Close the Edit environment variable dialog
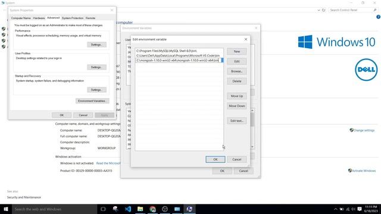The height and width of the screenshot is (214, 381). [246, 39]
